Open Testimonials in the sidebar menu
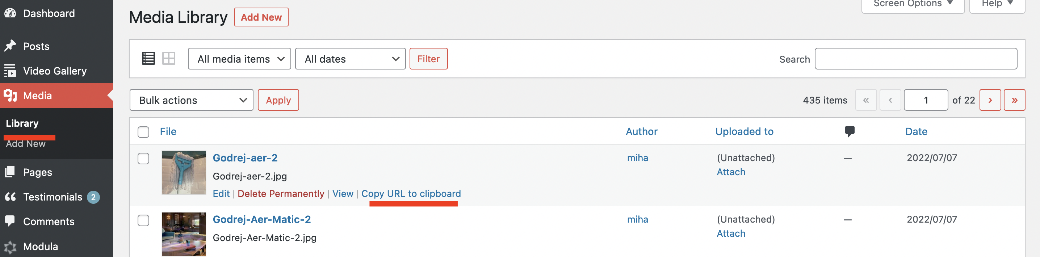Screen dimensions: 1040x257 (x=53, y=197)
